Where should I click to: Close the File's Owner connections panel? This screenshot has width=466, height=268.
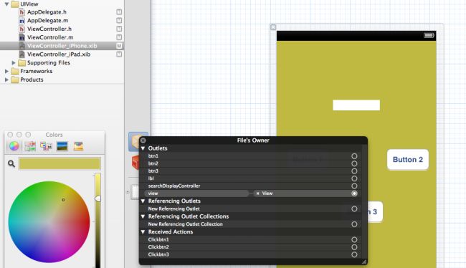click(143, 140)
